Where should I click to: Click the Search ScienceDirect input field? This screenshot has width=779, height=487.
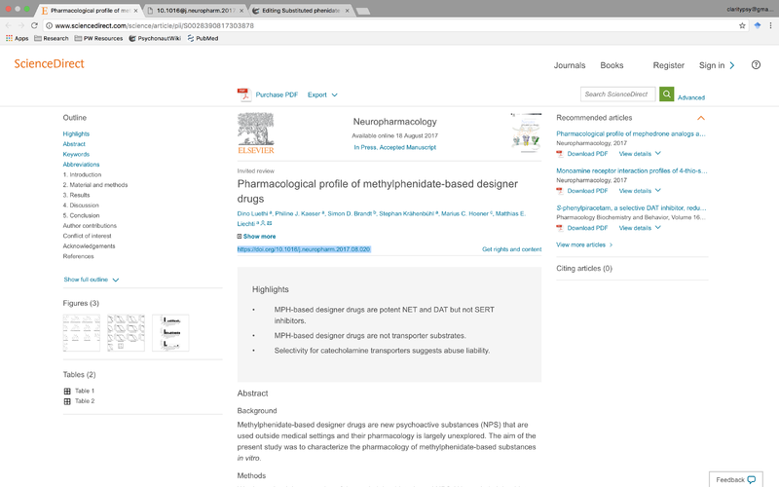(617, 94)
